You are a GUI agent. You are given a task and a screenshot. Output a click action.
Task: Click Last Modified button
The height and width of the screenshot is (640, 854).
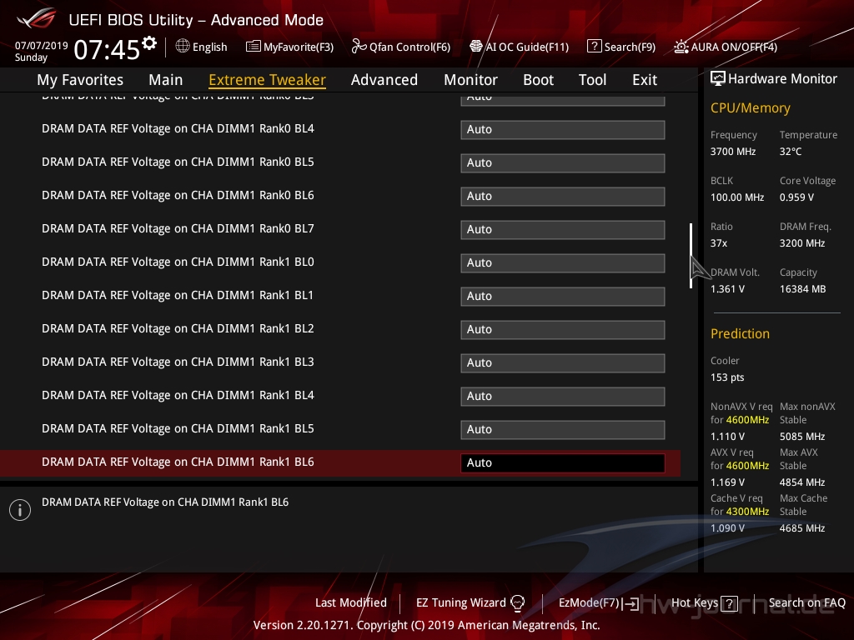(351, 603)
